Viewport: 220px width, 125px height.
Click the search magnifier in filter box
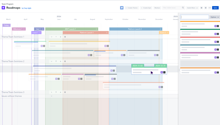pos(183,8)
